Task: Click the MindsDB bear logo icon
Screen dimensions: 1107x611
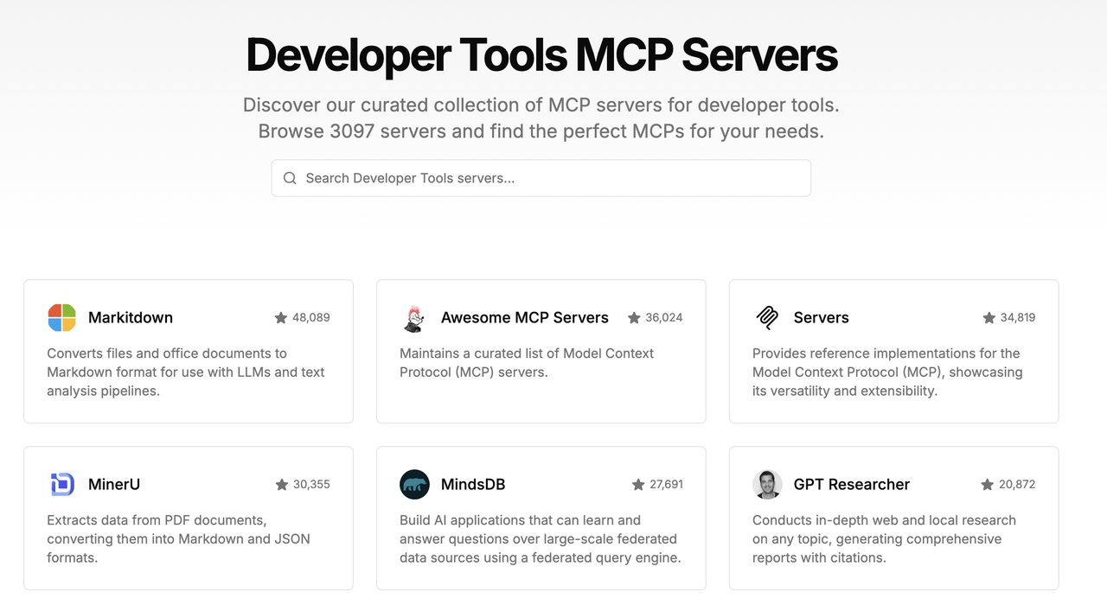Action: [x=414, y=484]
